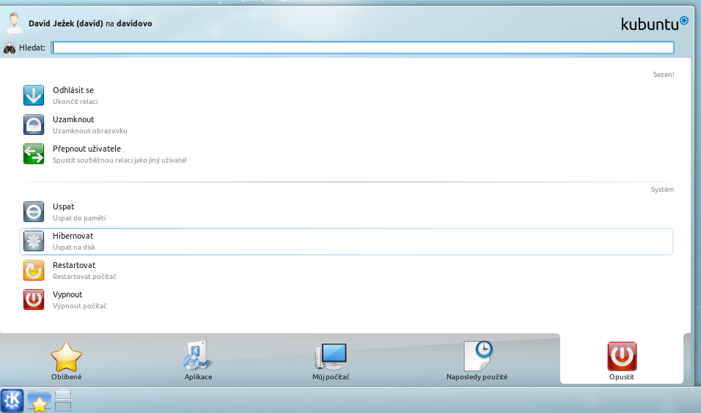Click the green Přepnout uživatele arrows icon
This screenshot has height=413, width=701.
34,154
